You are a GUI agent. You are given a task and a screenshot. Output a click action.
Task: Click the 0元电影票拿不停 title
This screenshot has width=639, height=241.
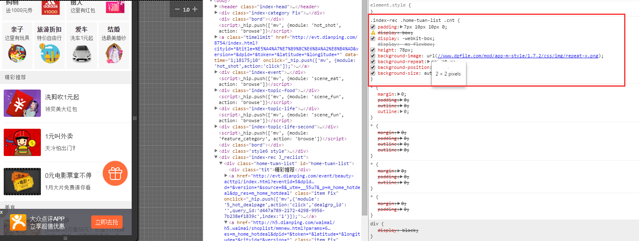point(68,175)
